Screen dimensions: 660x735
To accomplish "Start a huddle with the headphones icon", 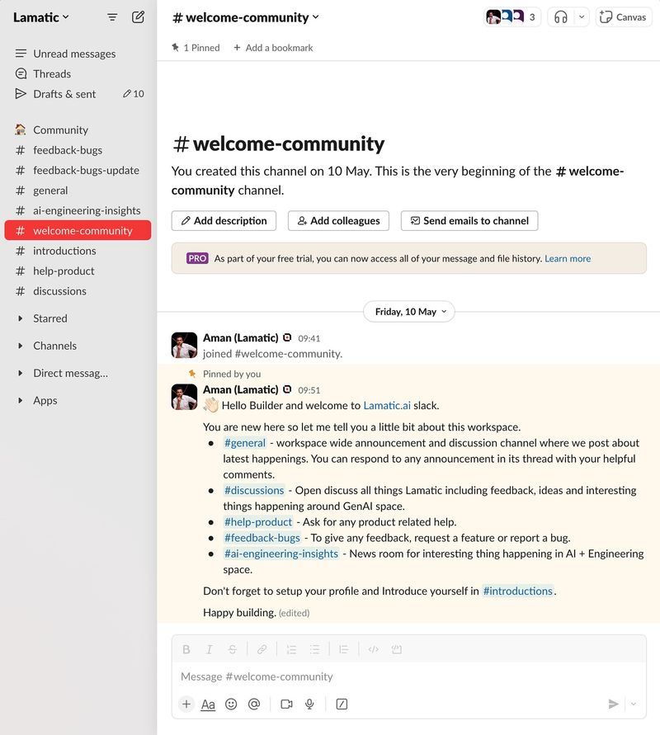I will pyautogui.click(x=562, y=16).
